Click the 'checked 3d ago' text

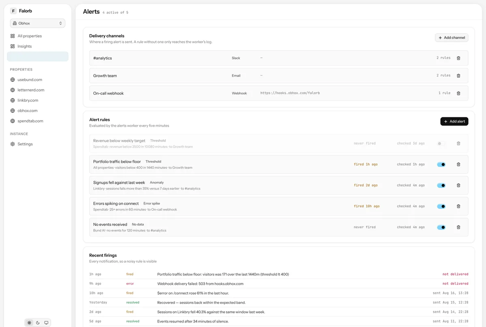(411, 143)
